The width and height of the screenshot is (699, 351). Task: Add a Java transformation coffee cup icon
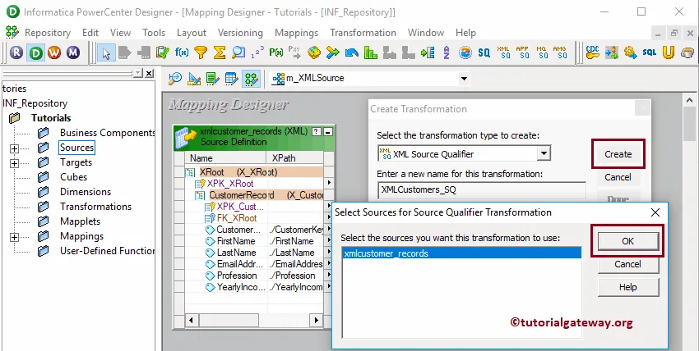(x=687, y=52)
